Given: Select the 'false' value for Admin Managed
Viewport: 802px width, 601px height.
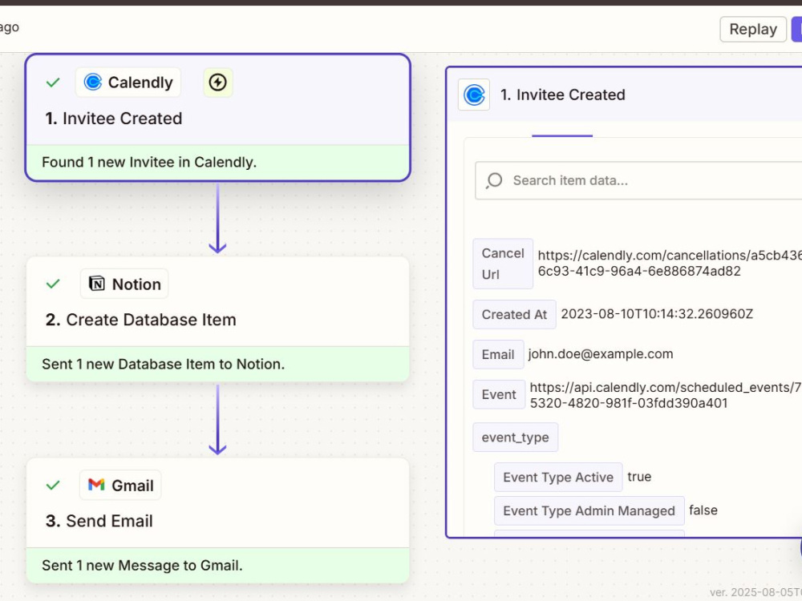Looking at the screenshot, I should tap(703, 510).
